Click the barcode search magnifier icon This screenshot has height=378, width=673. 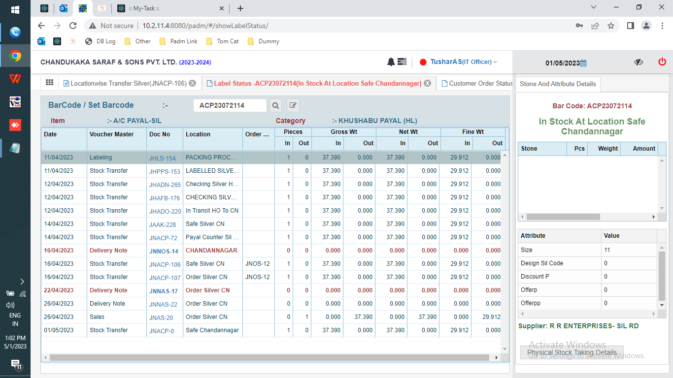[x=275, y=105]
